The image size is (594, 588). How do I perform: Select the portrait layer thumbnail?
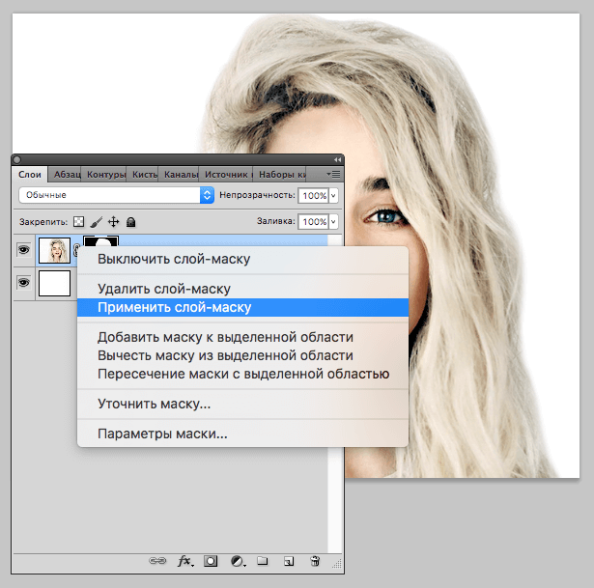point(54,250)
